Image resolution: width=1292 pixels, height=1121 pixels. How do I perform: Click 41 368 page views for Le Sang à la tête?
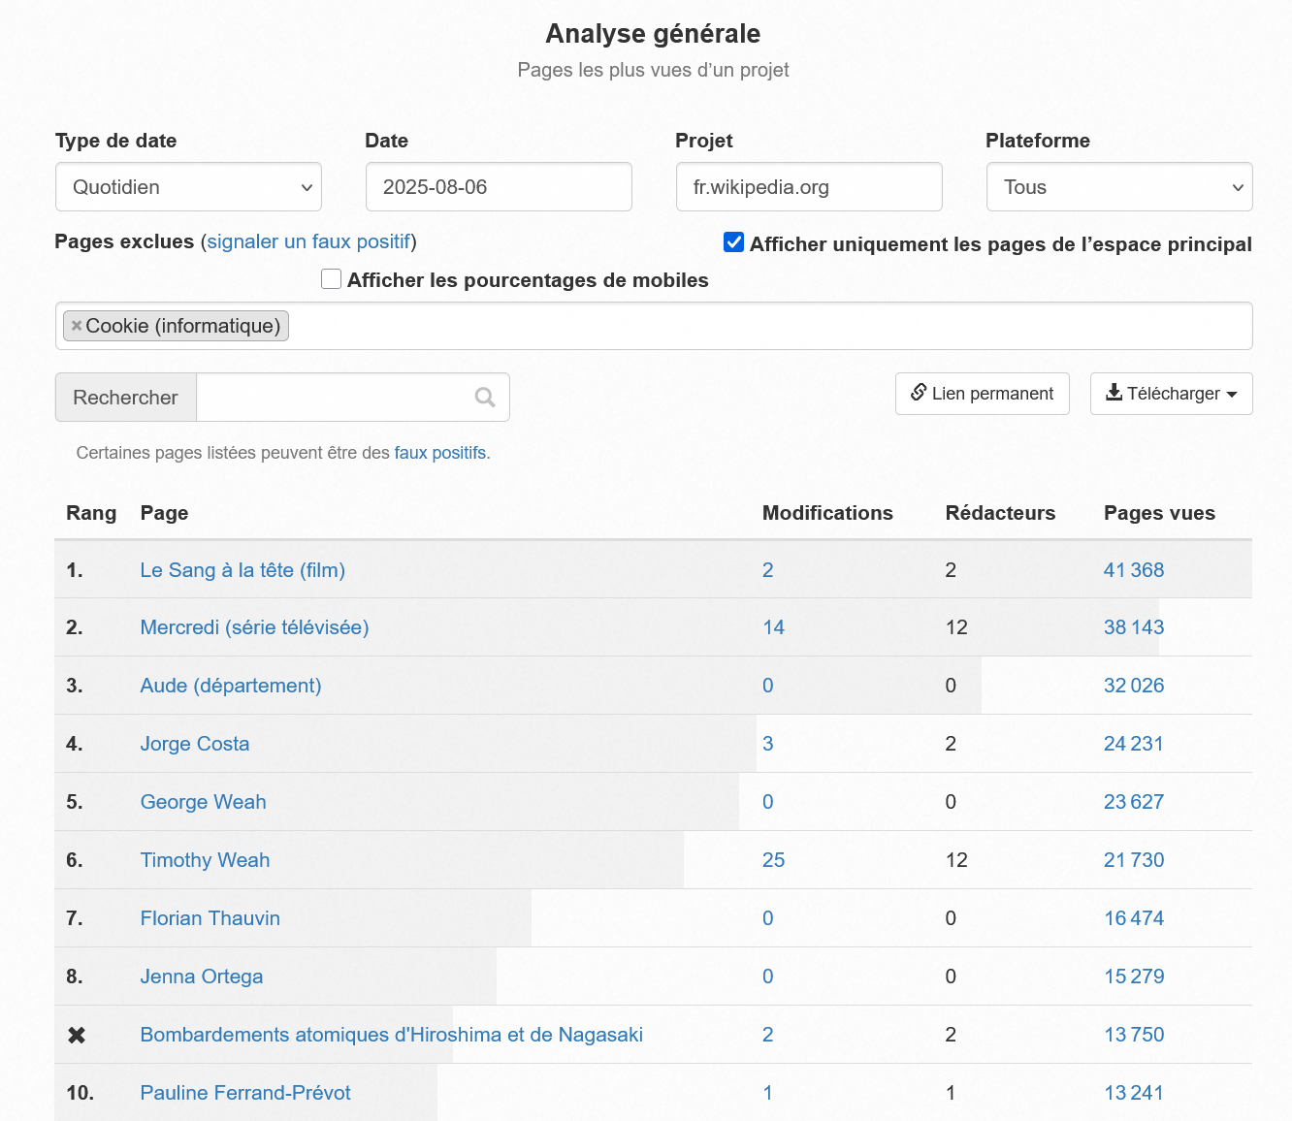(x=1133, y=570)
